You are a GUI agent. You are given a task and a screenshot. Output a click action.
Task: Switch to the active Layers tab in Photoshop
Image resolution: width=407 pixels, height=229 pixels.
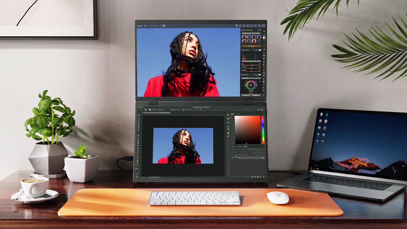click(246, 146)
